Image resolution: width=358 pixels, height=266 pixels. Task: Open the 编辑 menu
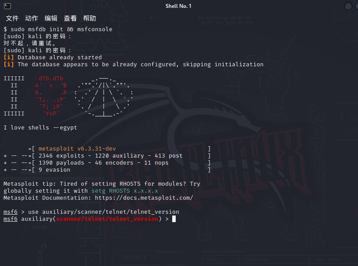click(51, 18)
